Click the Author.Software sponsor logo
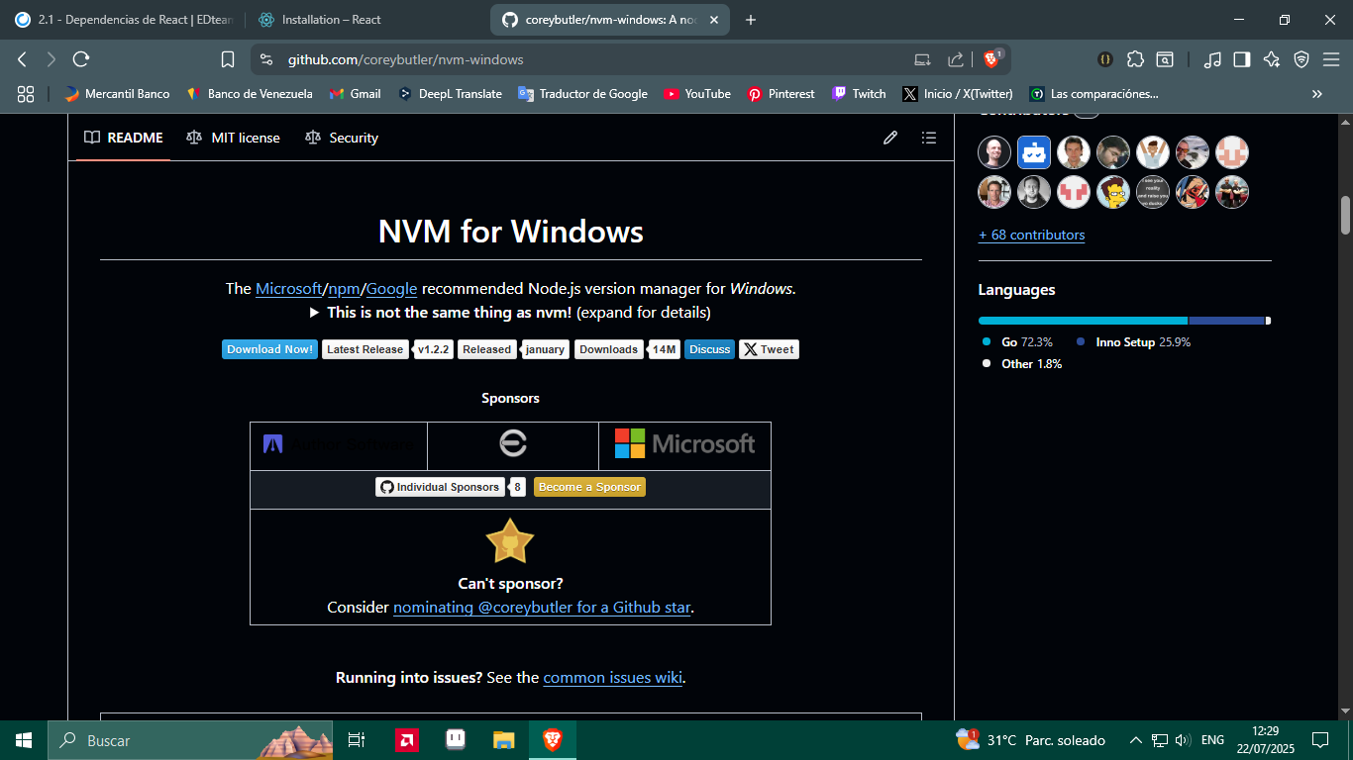The height and width of the screenshot is (760, 1353). click(x=339, y=444)
